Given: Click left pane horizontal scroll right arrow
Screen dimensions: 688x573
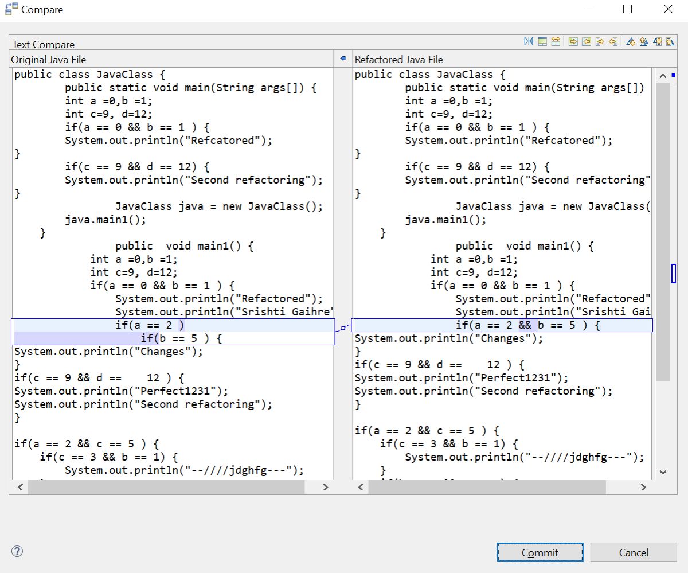Looking at the screenshot, I should pyautogui.click(x=325, y=487).
